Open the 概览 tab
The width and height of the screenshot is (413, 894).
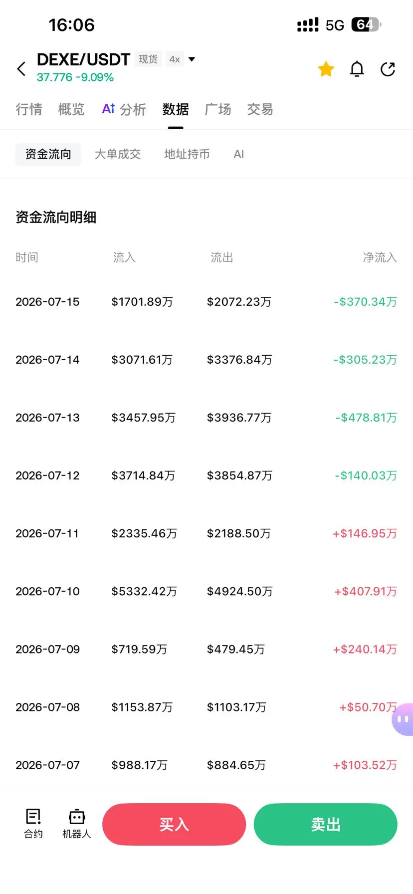pos(71,109)
